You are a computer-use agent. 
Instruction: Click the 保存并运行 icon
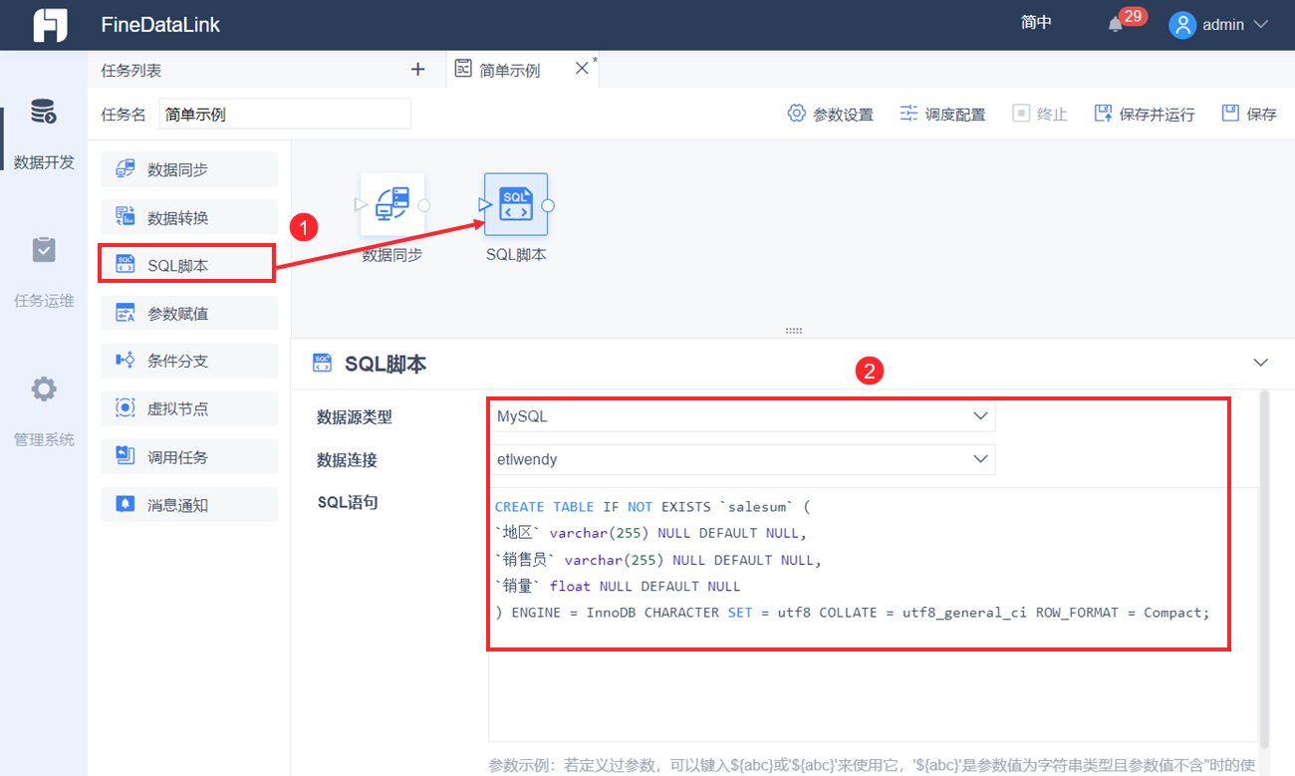pyautogui.click(x=1103, y=114)
